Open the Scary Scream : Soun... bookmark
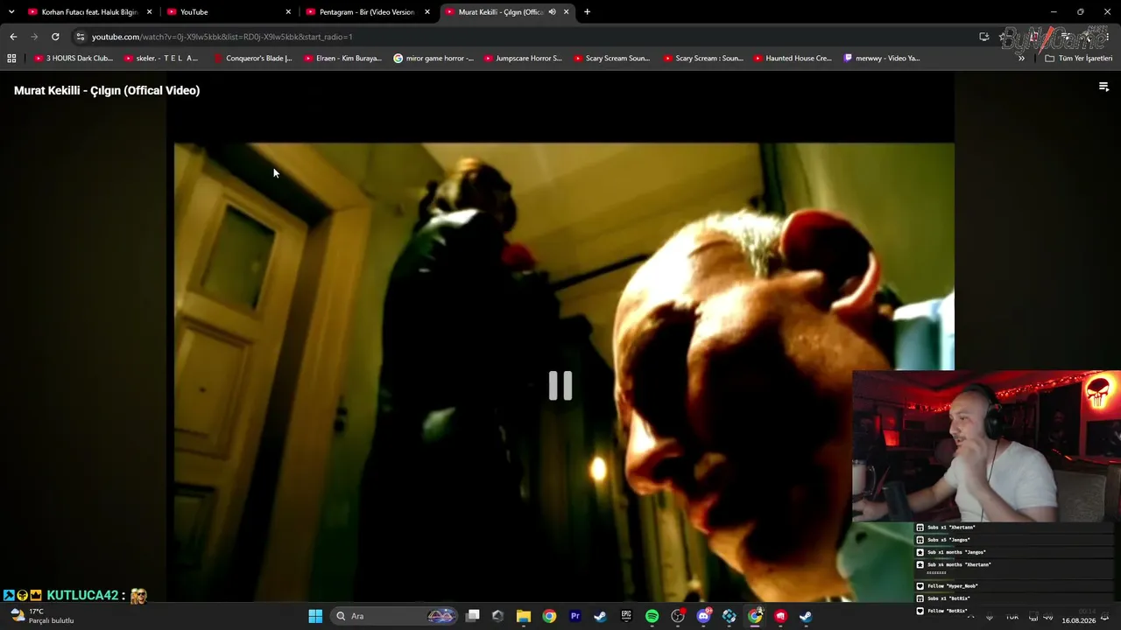The width and height of the screenshot is (1121, 630). click(702, 59)
